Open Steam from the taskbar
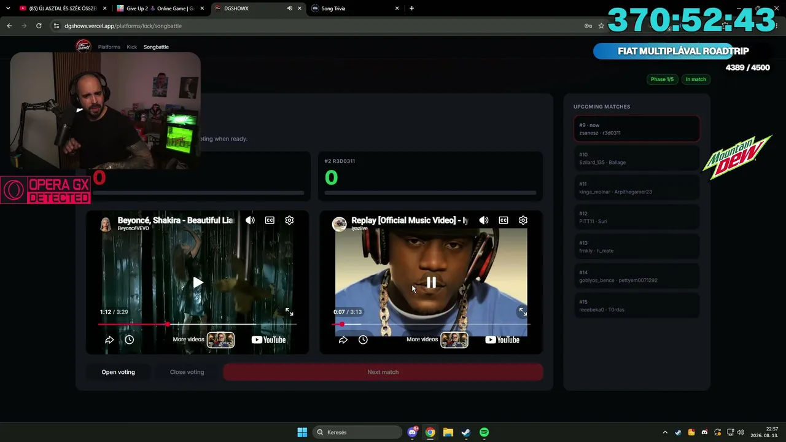This screenshot has height=442, width=786. coord(466,432)
